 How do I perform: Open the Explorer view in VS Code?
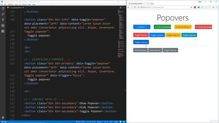(3, 9)
